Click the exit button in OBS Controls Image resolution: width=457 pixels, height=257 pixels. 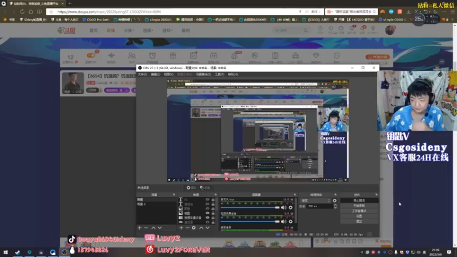tap(359, 222)
